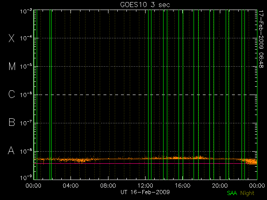Select the M flare class label
Viewport: 267px width, 200px height.
click(12, 66)
